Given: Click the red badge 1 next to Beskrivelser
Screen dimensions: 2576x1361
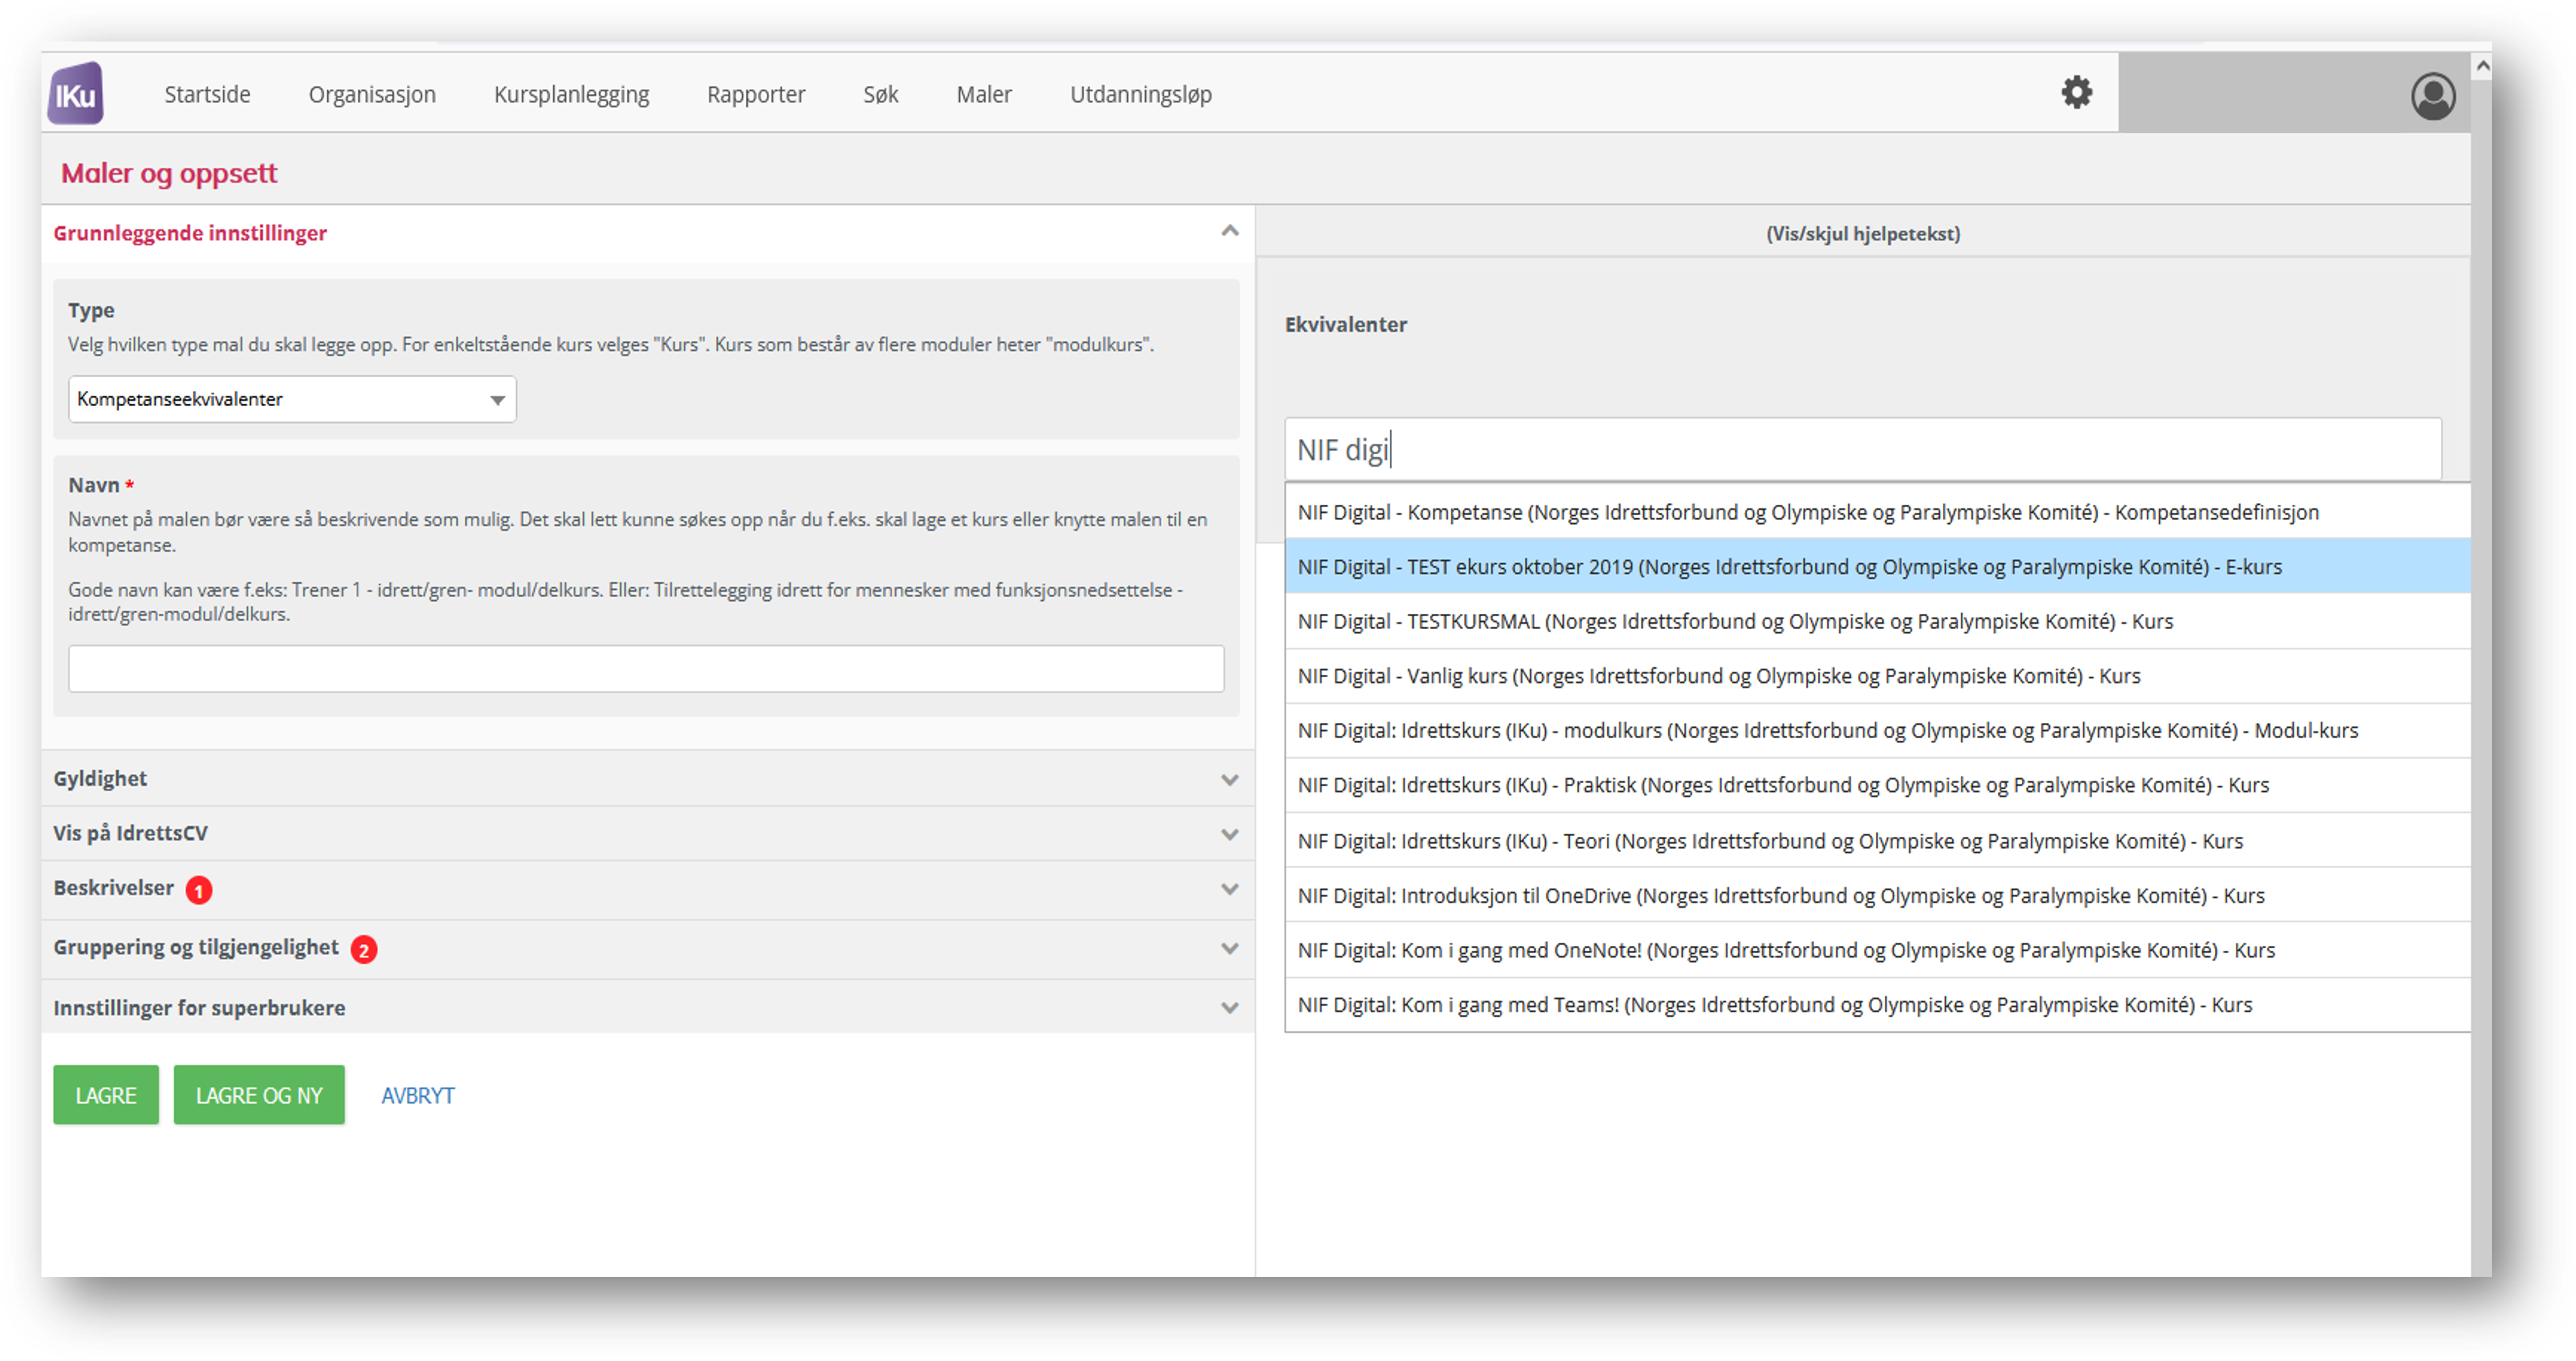Looking at the screenshot, I should [199, 890].
